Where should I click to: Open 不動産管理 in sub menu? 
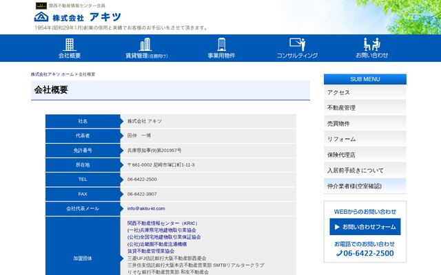tap(365, 108)
